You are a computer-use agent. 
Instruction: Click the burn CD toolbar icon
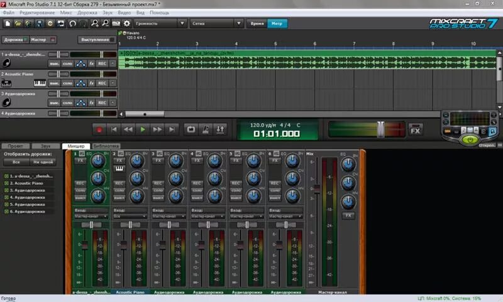coord(50,23)
